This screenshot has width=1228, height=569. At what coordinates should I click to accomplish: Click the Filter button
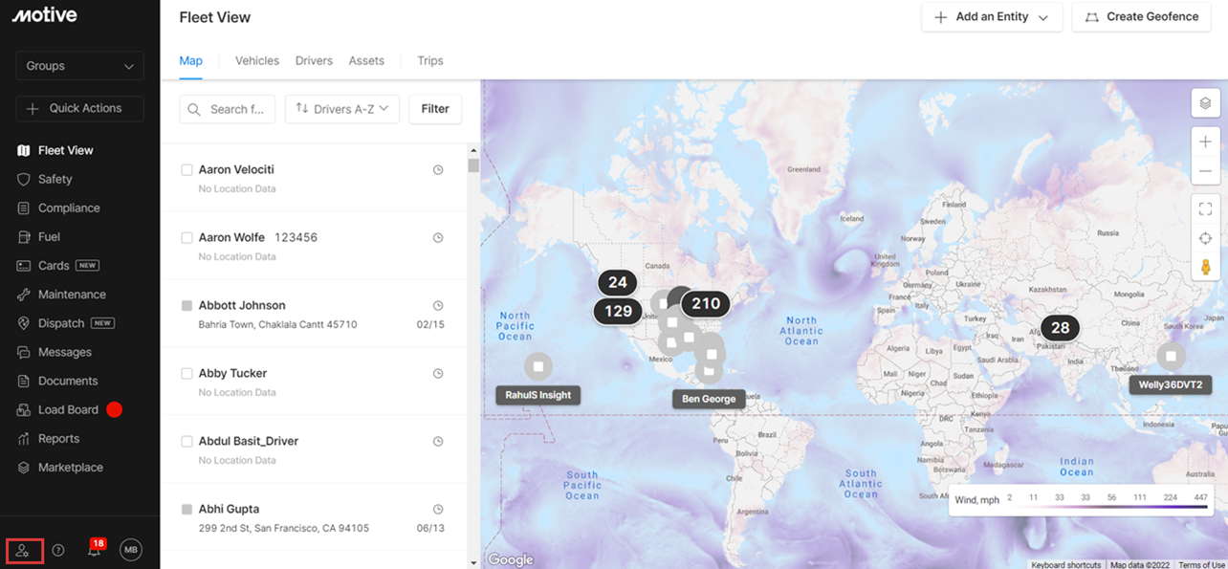click(435, 109)
